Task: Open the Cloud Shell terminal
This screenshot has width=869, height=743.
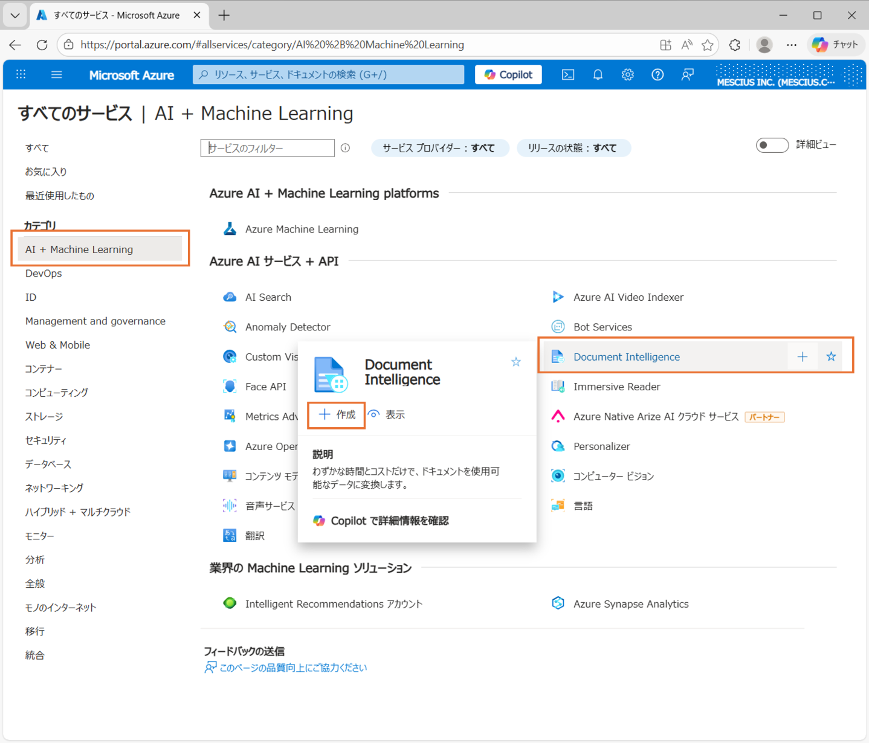Action: tap(567, 74)
